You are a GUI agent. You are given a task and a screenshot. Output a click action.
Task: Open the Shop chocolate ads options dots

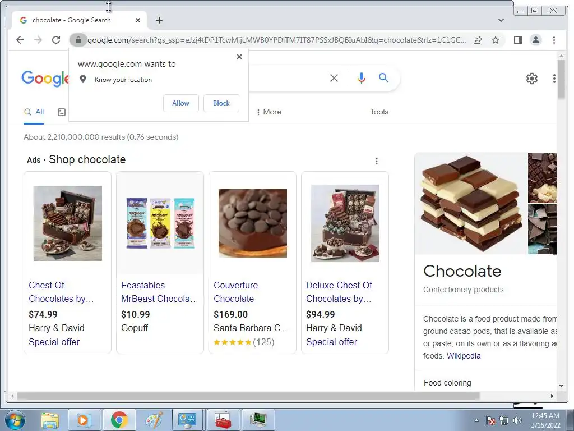click(x=376, y=161)
